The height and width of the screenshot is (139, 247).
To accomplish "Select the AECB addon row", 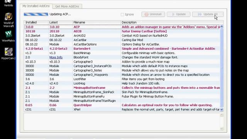I will (x=122, y=31).
